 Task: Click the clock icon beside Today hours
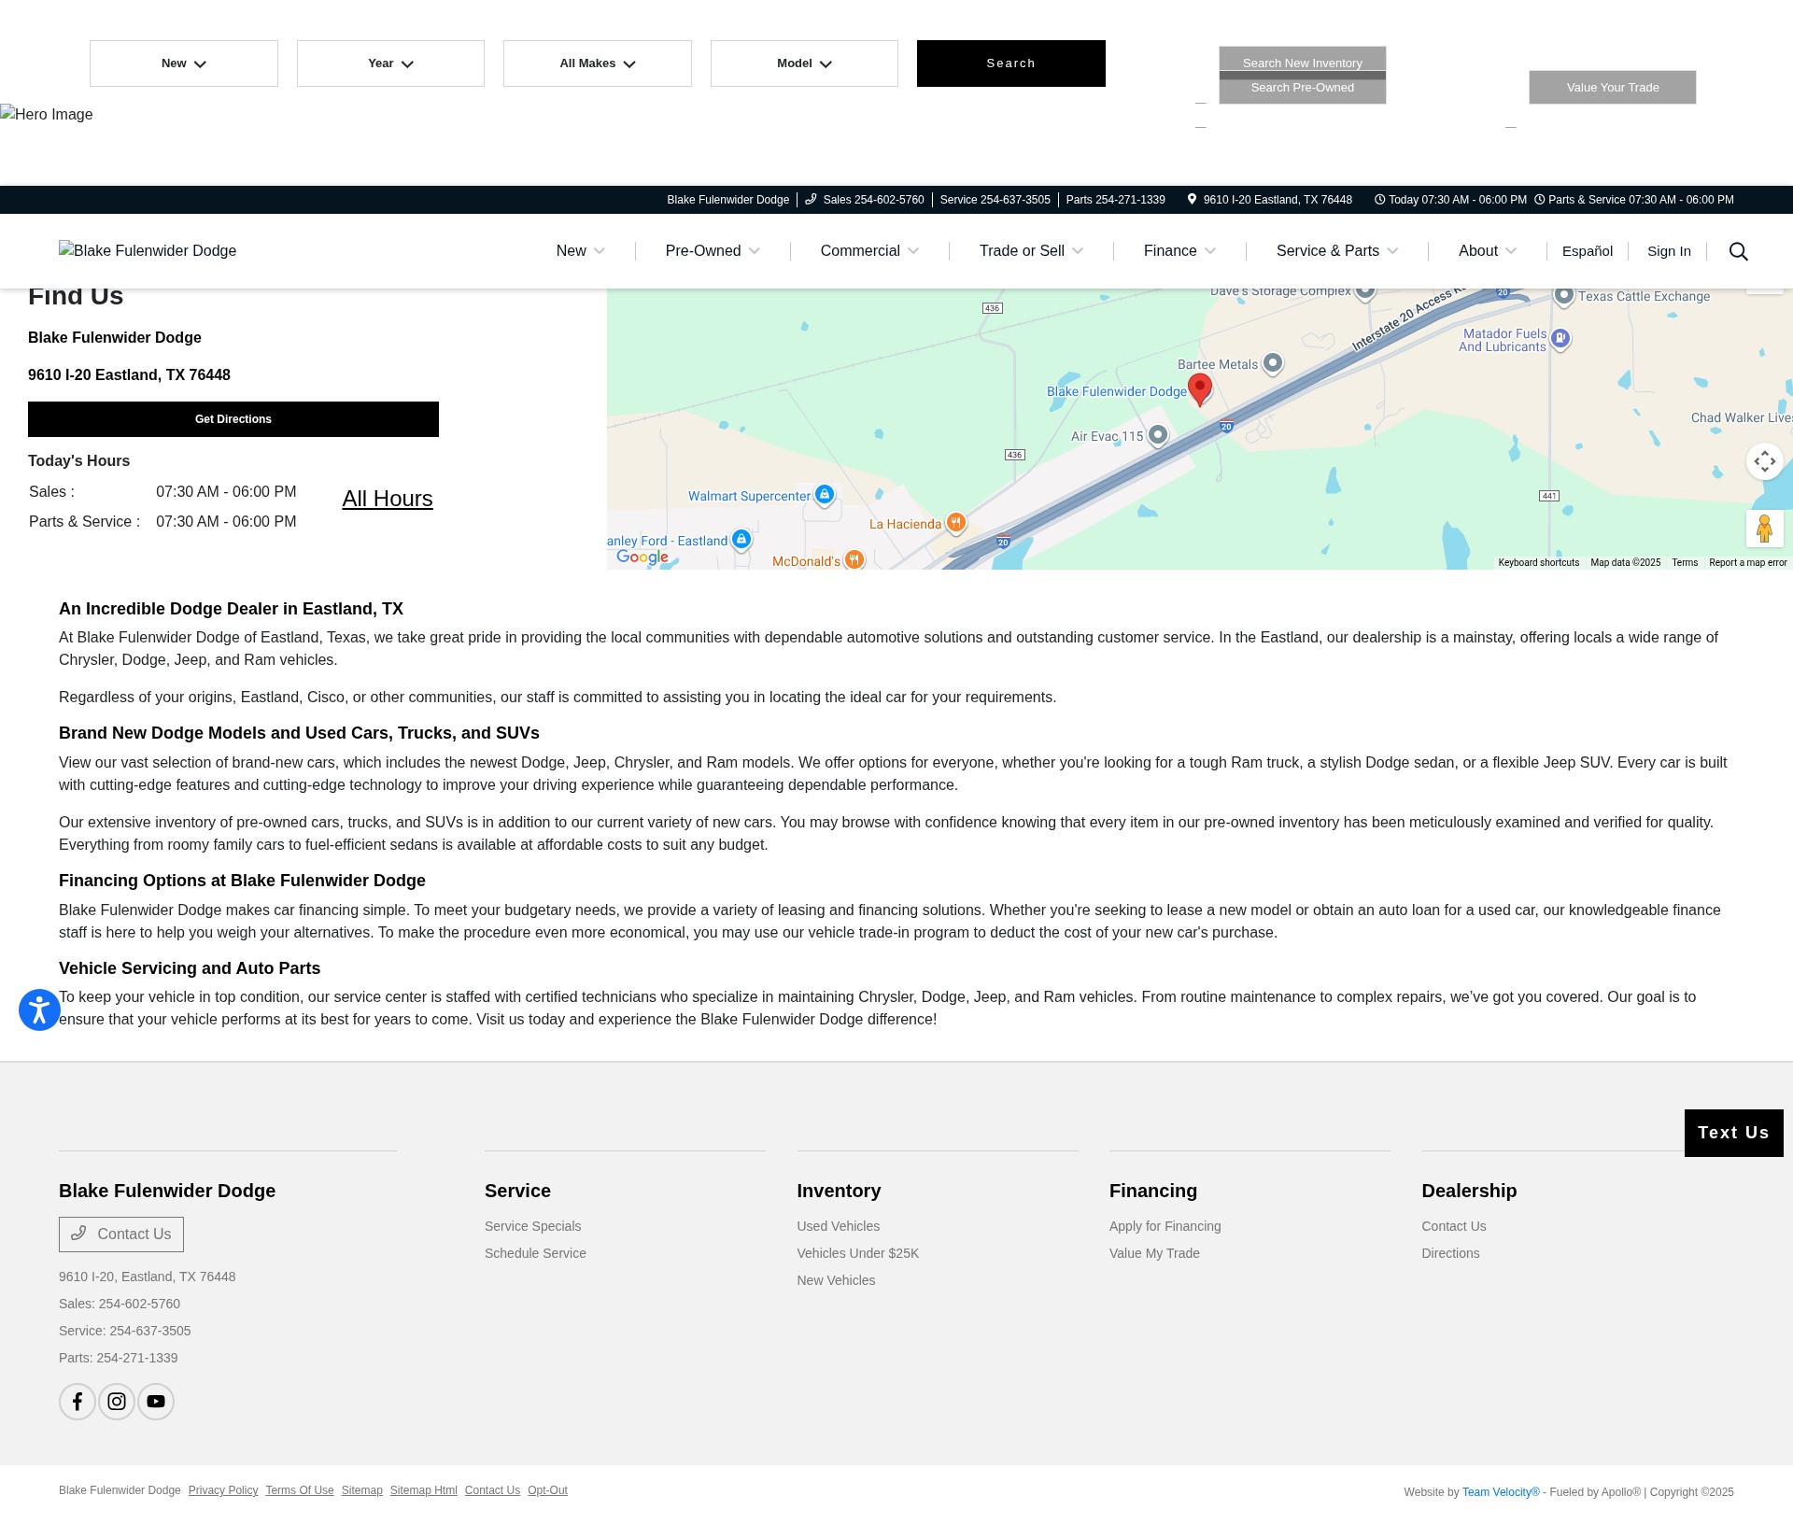1379,199
